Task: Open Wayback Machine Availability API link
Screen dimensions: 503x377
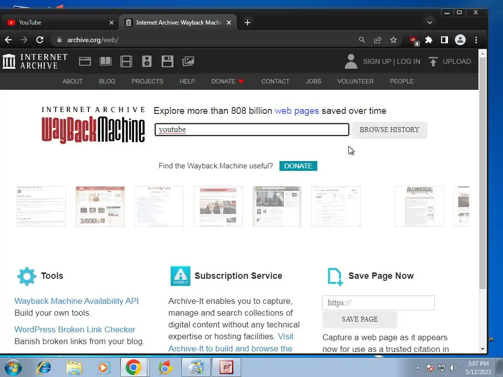Action: pyautogui.click(x=76, y=301)
